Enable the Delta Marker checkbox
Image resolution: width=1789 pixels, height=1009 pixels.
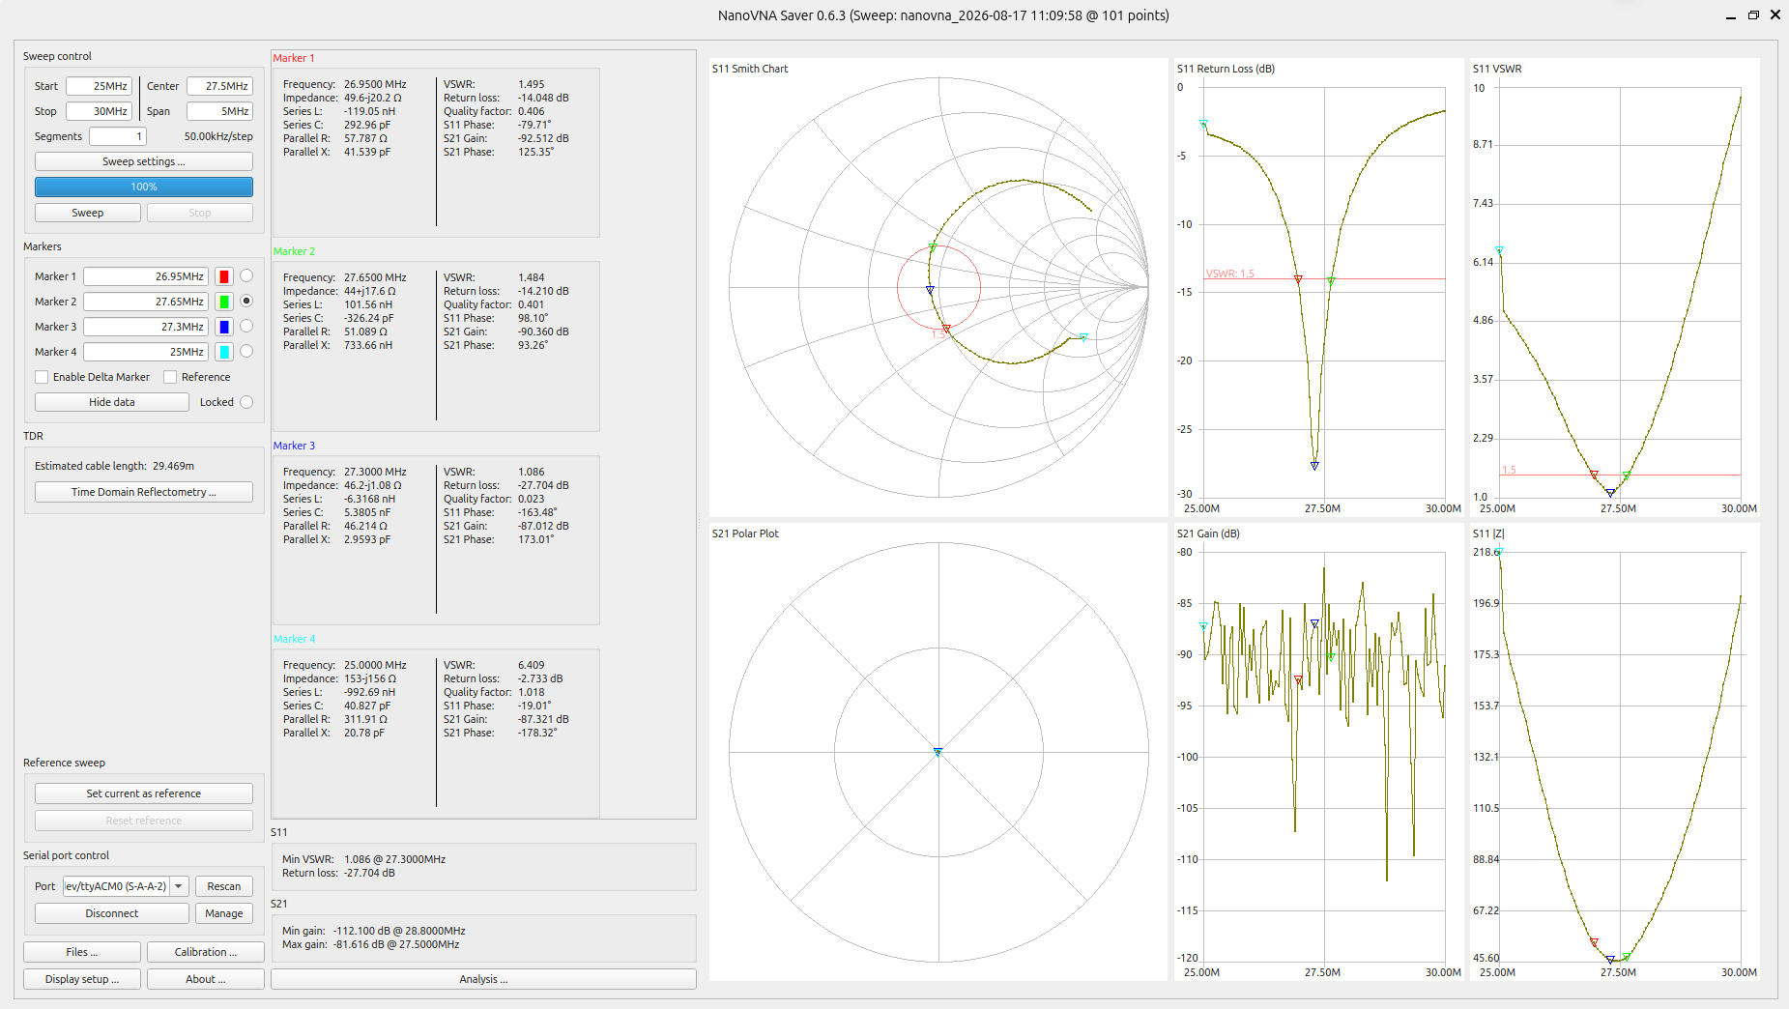(42, 377)
